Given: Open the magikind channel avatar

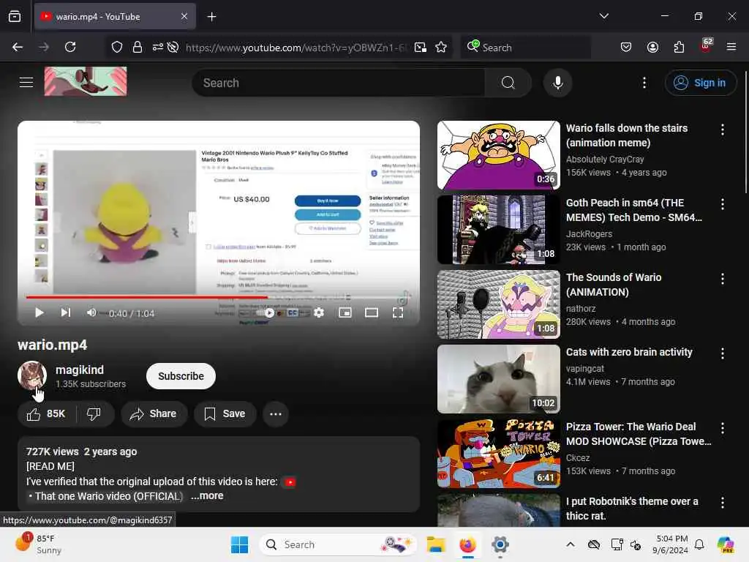Looking at the screenshot, I should coord(32,375).
